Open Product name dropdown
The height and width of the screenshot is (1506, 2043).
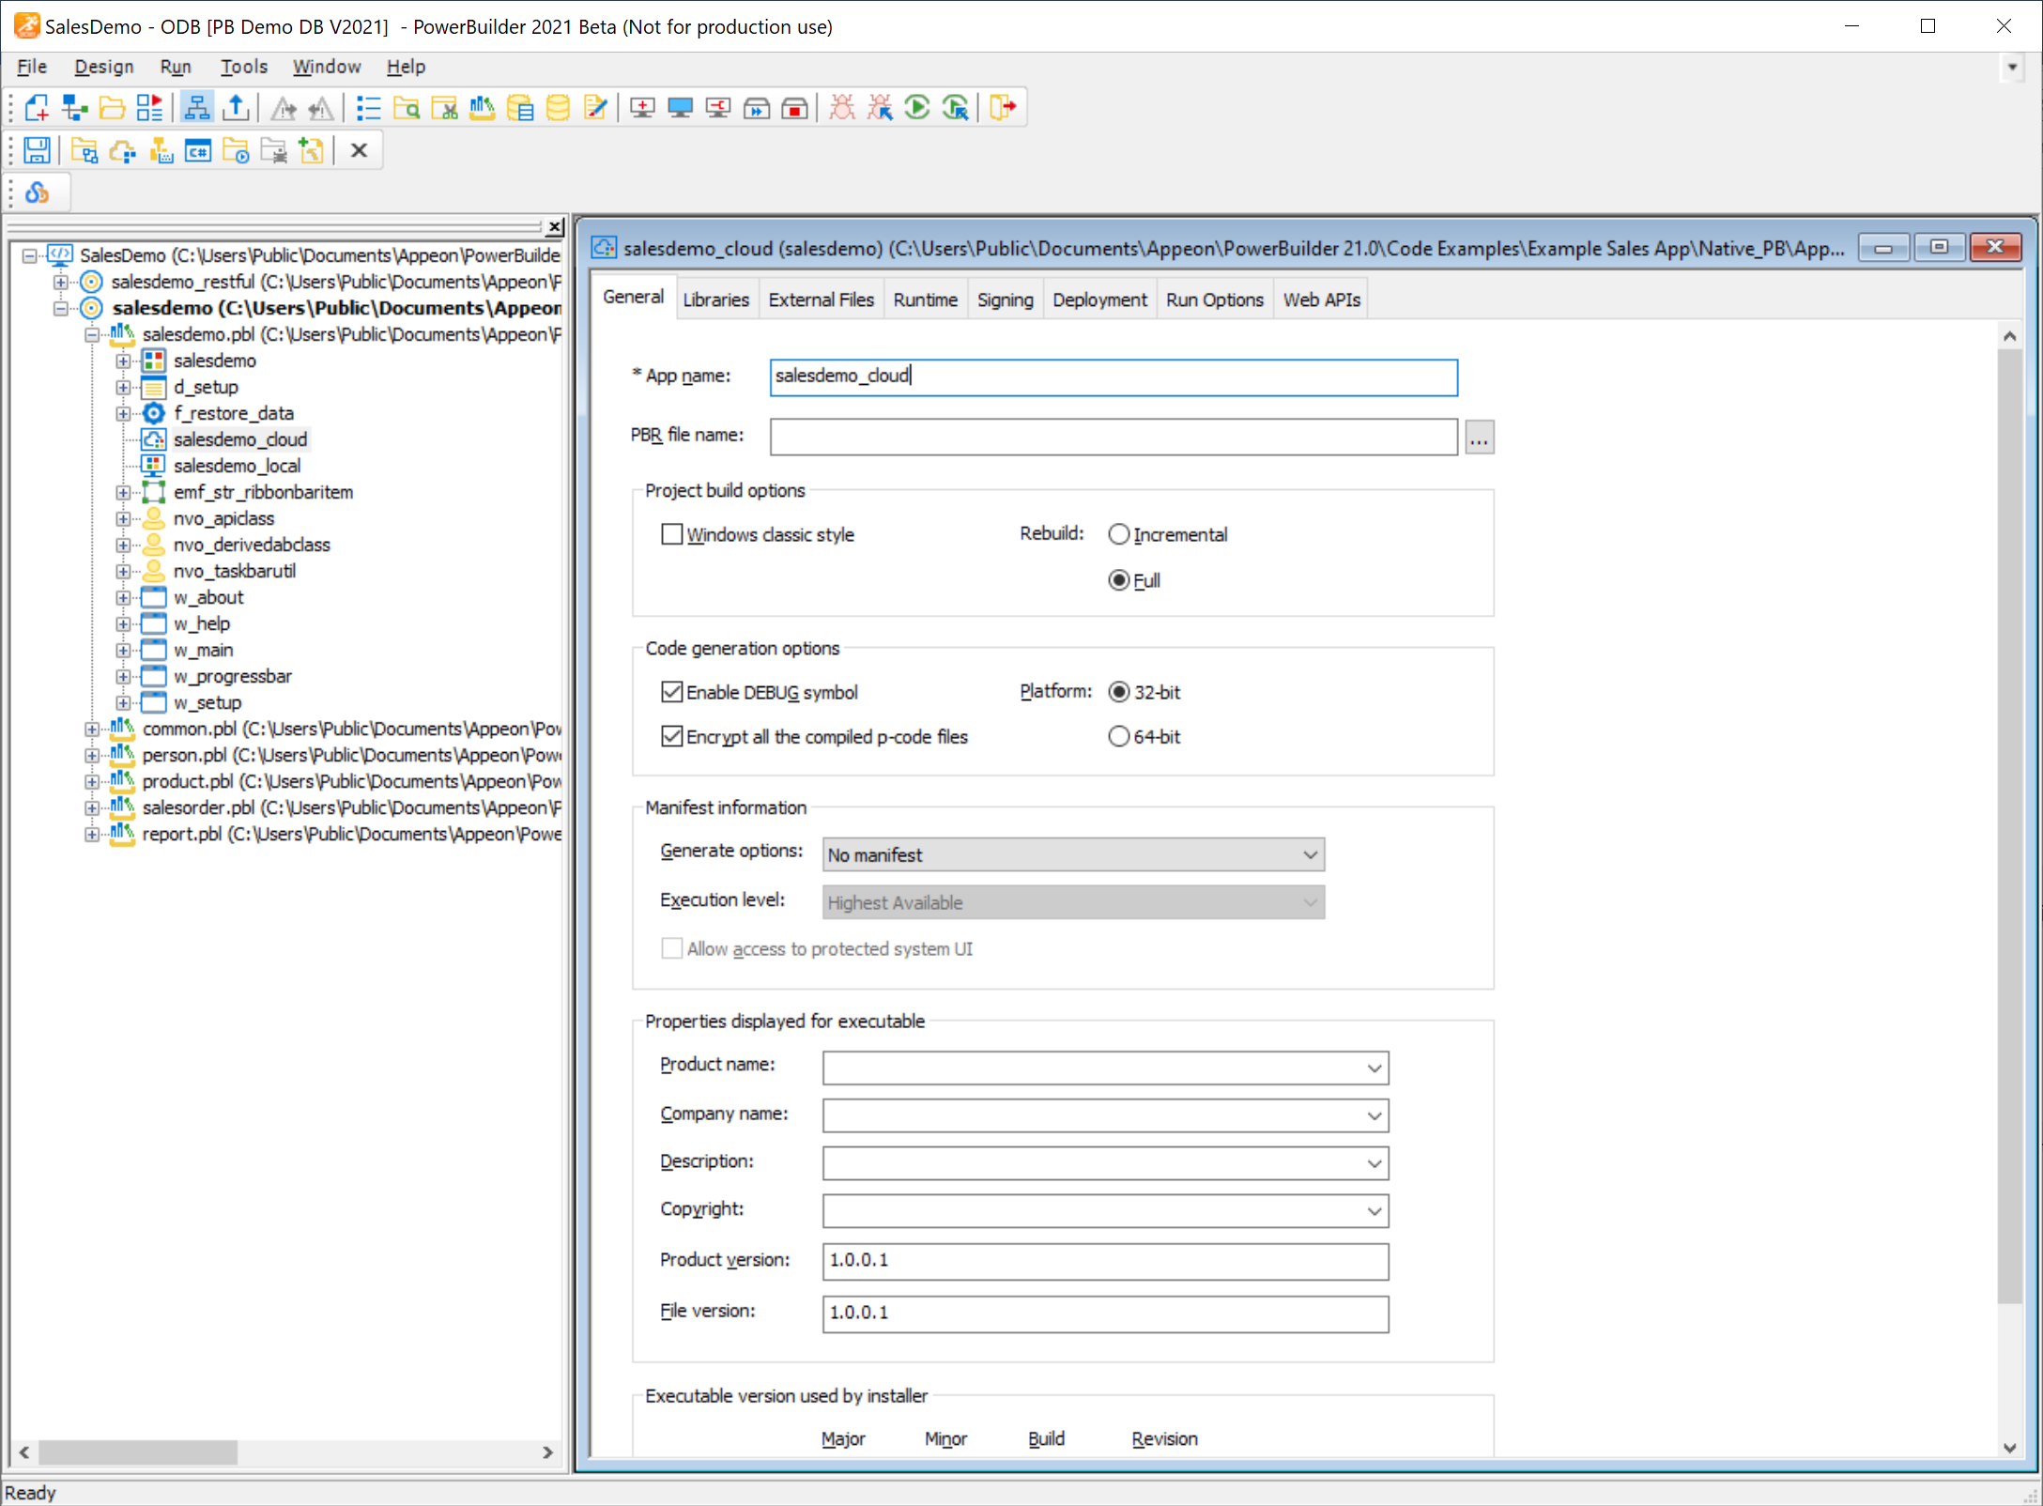pyautogui.click(x=1374, y=1068)
